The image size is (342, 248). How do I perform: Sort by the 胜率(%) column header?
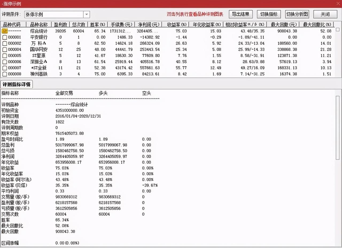click(98, 25)
